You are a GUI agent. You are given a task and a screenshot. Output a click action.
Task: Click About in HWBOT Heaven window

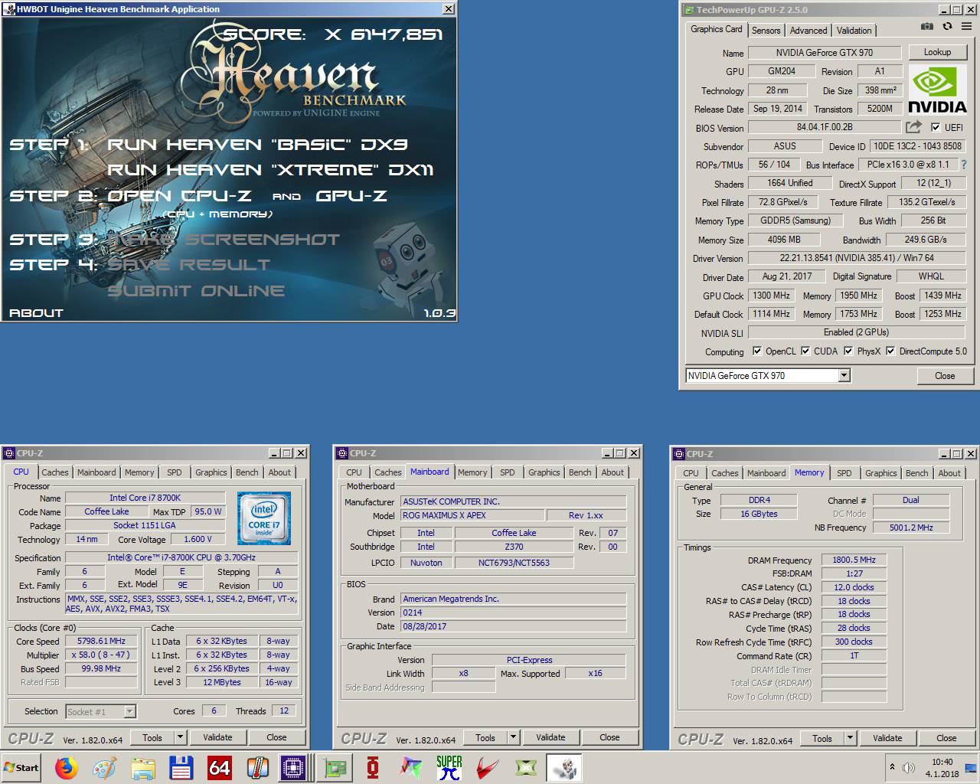pos(36,313)
